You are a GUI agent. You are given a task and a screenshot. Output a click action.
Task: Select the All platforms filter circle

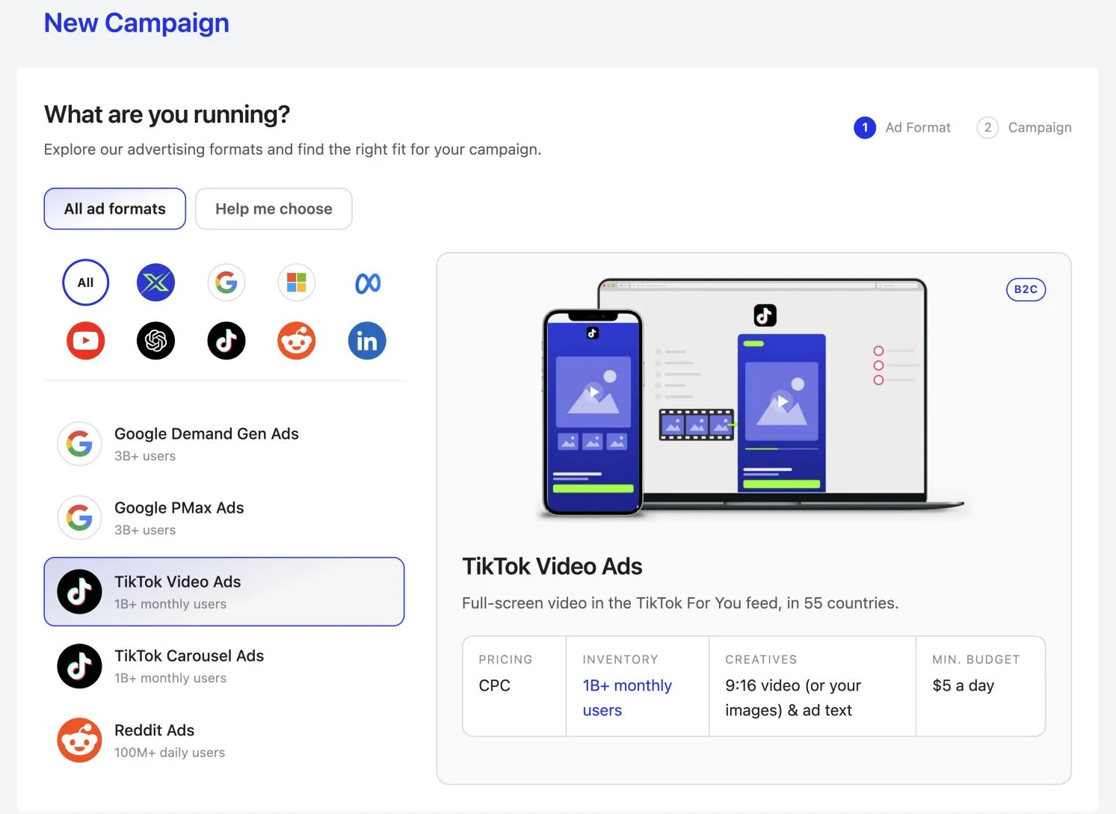85,283
